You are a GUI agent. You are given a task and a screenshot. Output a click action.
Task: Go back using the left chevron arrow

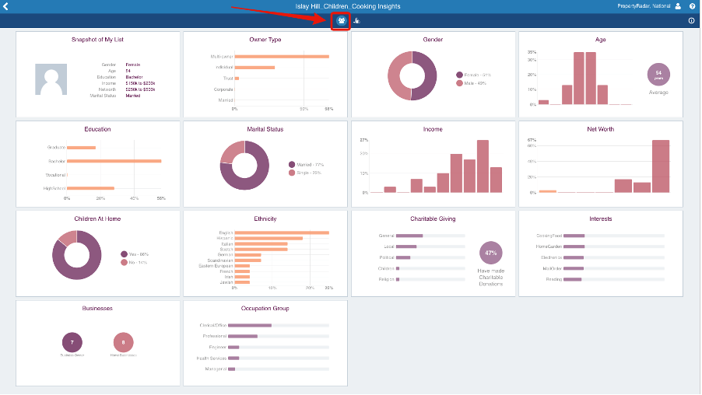tap(5, 6)
